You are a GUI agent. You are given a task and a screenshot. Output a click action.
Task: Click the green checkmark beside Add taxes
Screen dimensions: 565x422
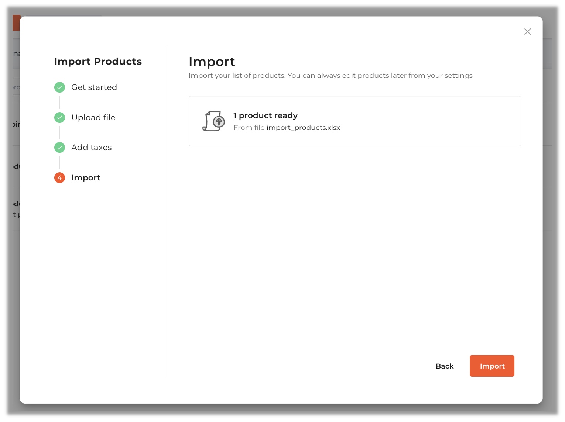59,148
